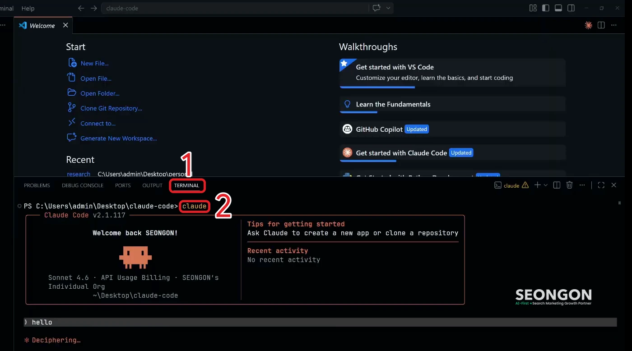Expand the chat dropdown arrow beside Copilot icon
Screen dimensions: 632x351
tap(388, 8)
